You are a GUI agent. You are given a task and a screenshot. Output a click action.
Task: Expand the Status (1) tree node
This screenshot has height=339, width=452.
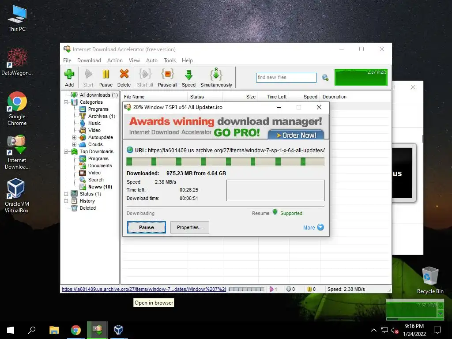tap(66, 194)
